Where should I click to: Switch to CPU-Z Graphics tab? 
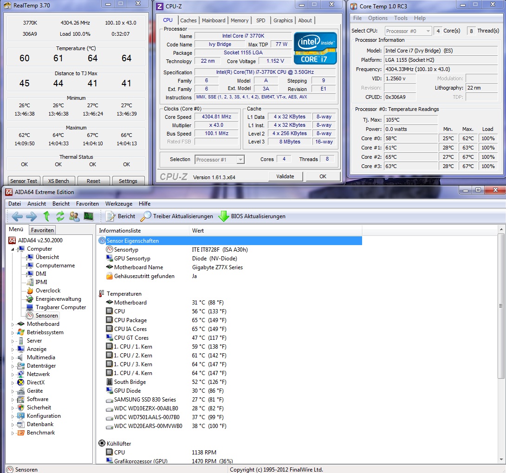point(283,20)
